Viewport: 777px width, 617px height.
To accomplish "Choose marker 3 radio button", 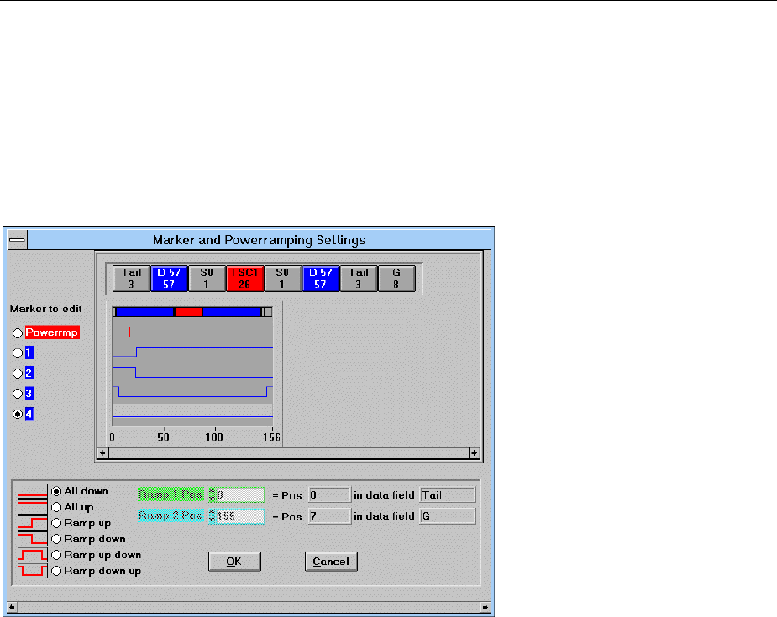I will (18, 394).
